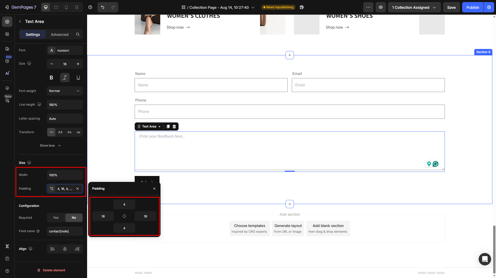This screenshot has width=496, height=278.
Task: Open the Font weight dropdown
Action: point(65,91)
